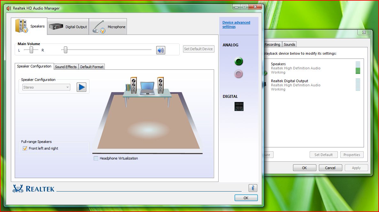The width and height of the screenshot is (379, 212).
Task: Open Device advanced settings link
Action: 236,24
